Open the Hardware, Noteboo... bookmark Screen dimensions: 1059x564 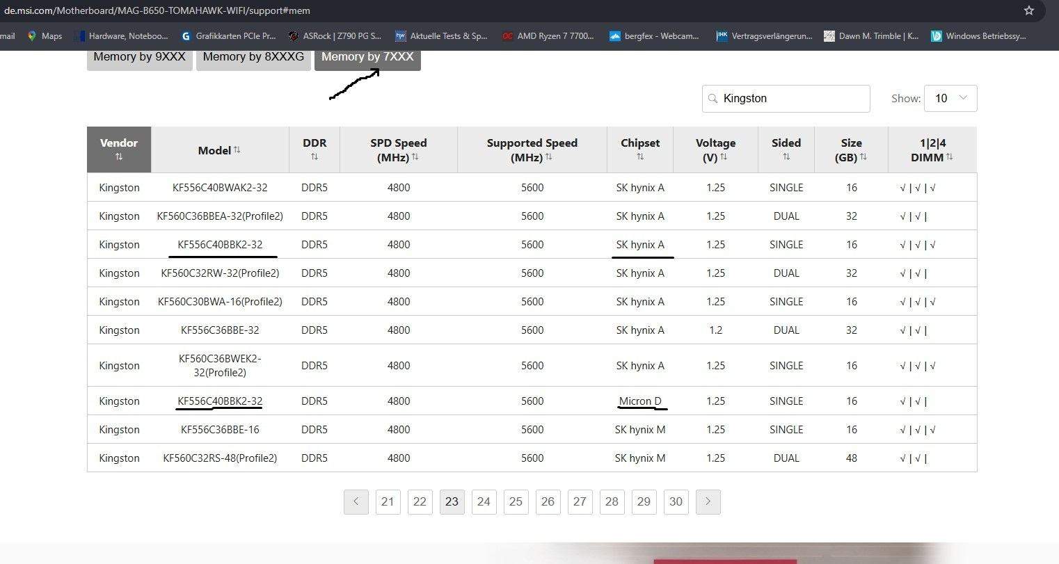(x=121, y=36)
